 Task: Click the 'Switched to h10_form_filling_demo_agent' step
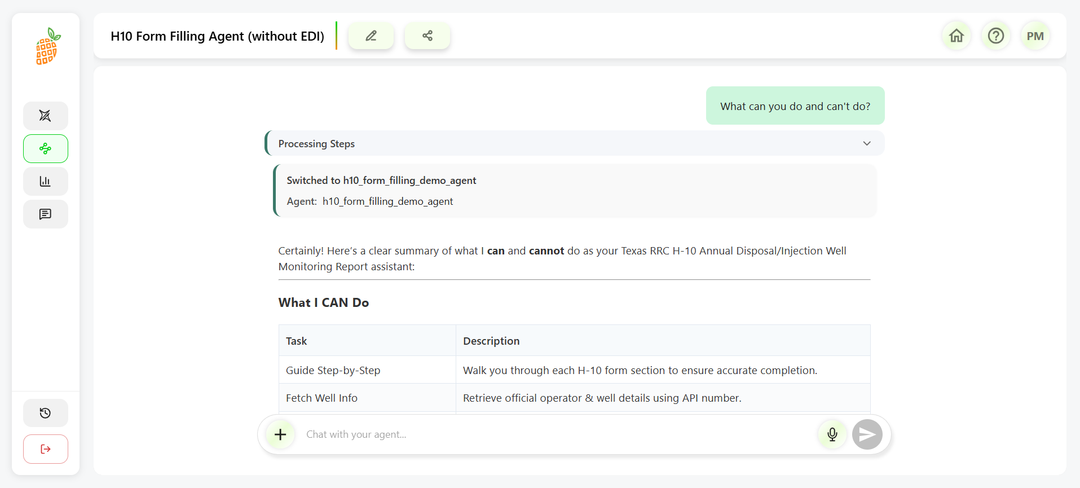click(381, 181)
